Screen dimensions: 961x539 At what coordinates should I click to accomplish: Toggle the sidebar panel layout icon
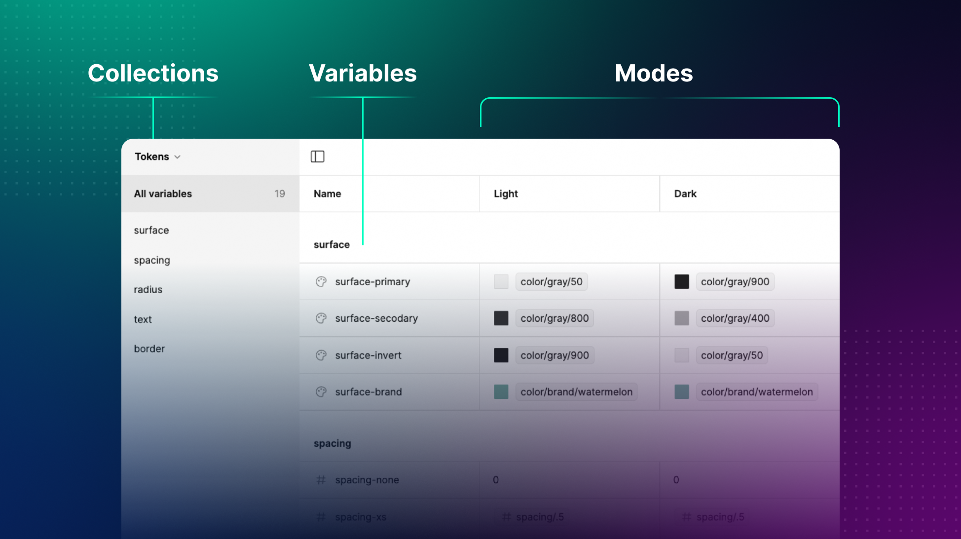pos(318,156)
